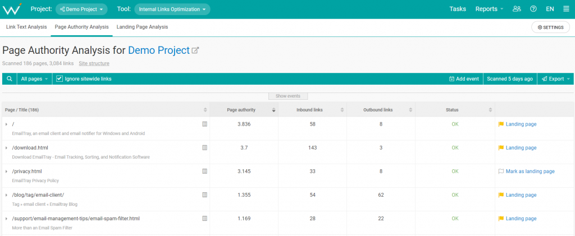The width and height of the screenshot is (575, 236).
Task: Click the /privacy.html page path
Action: 27,171
